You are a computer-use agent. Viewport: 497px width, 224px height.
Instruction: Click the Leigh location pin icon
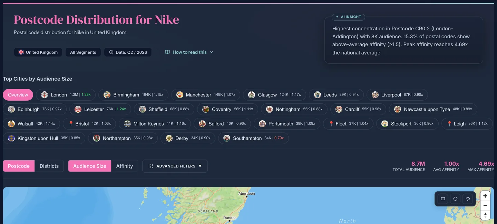(x=449, y=124)
